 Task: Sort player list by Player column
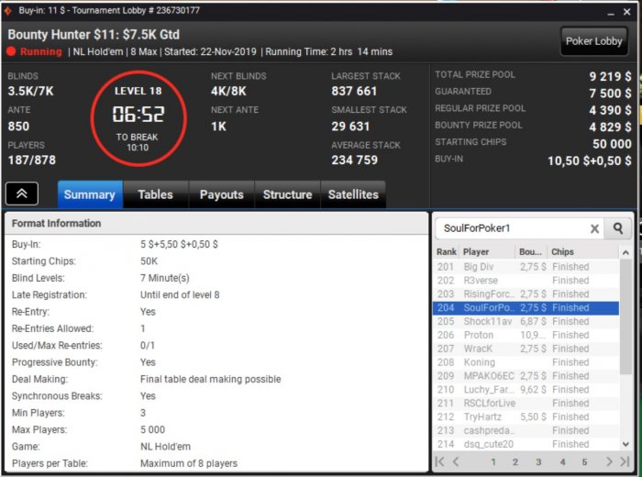click(x=487, y=252)
